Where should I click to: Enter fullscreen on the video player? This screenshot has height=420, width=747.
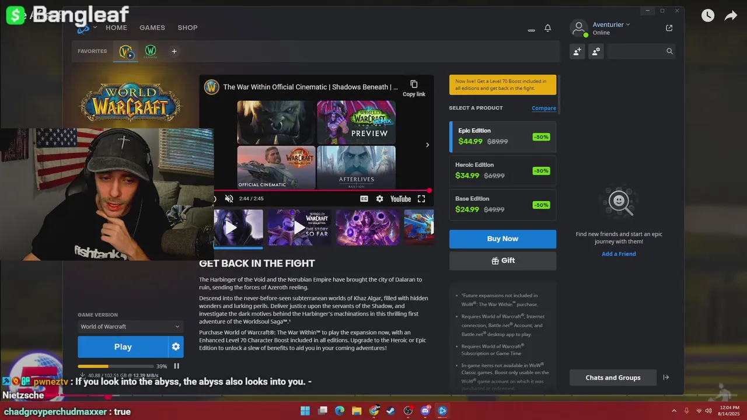pyautogui.click(x=421, y=199)
